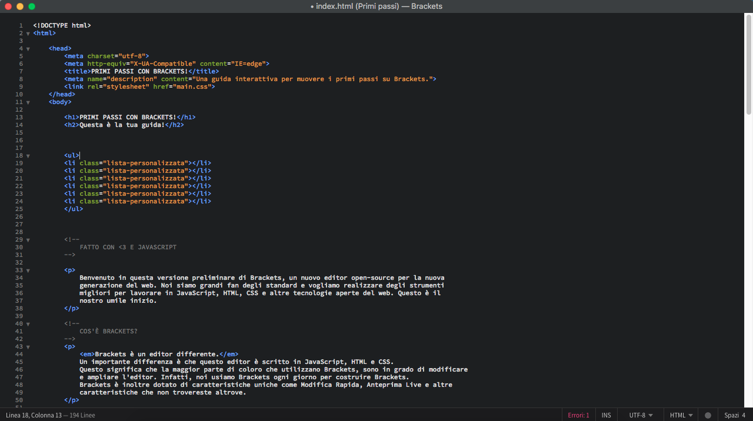
Task: Collapse the <html> block fold arrow
Action: (28, 34)
